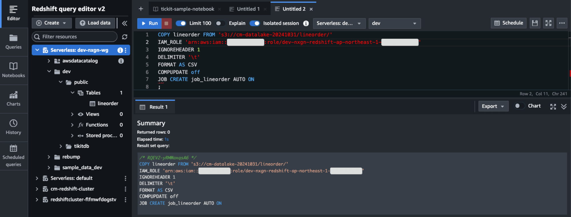This screenshot has width=571, height=217.
Task: Open options menu for cm-redshift-cluster
Action: click(x=125, y=189)
